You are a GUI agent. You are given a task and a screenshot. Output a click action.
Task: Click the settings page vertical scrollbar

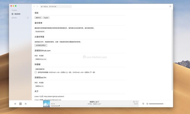pyautogui.click(x=172, y=50)
